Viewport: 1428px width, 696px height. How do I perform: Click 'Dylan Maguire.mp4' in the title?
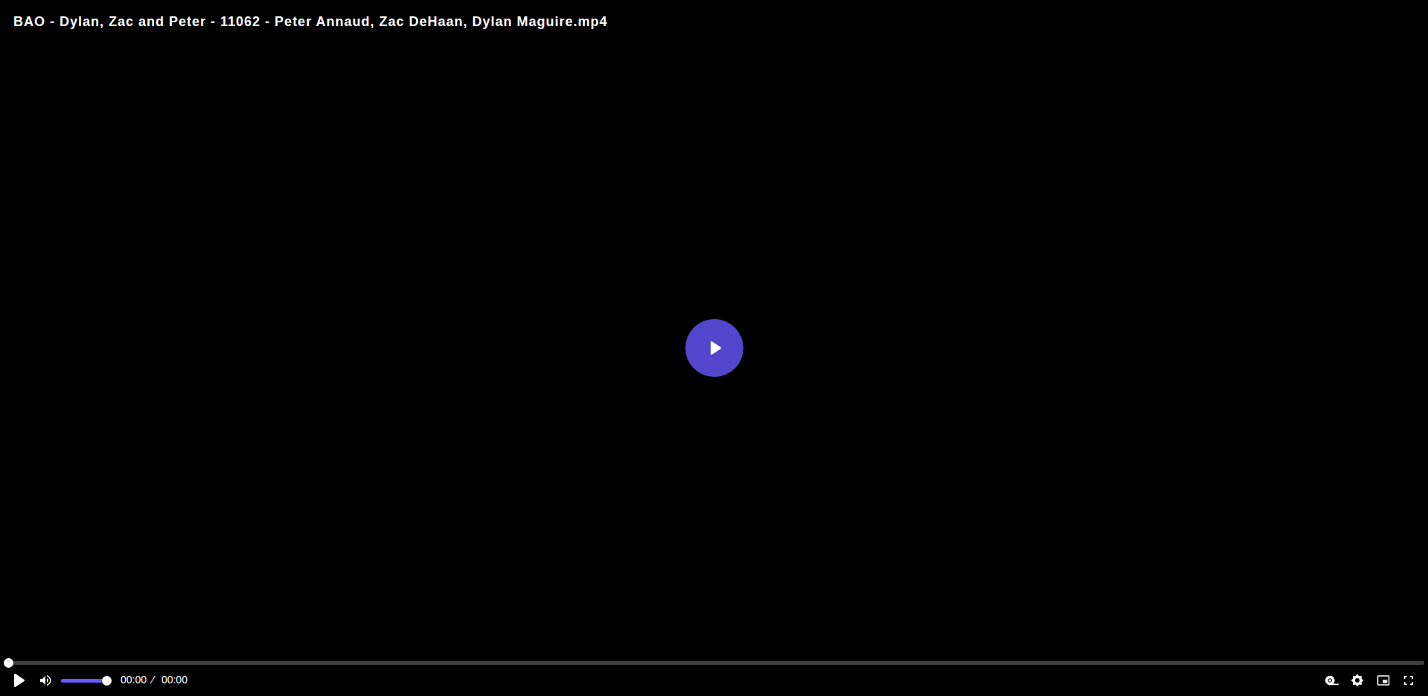tap(539, 22)
